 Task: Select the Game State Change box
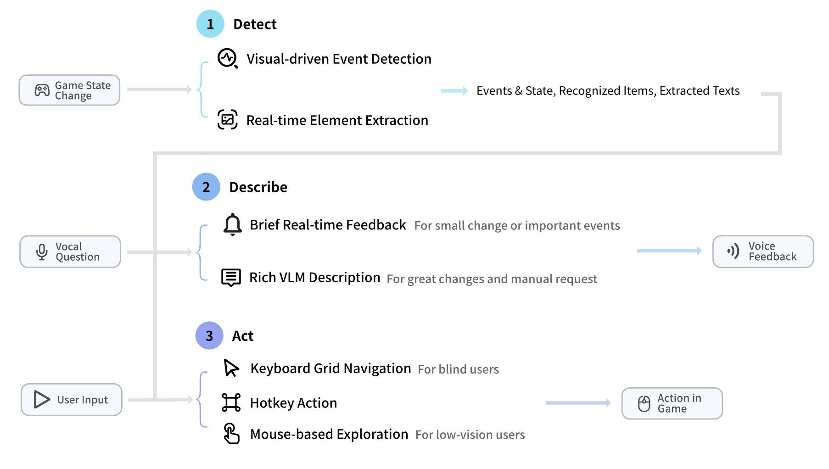pos(69,90)
